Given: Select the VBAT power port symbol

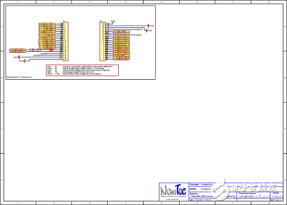Looking at the screenshot, I should tap(36, 55).
